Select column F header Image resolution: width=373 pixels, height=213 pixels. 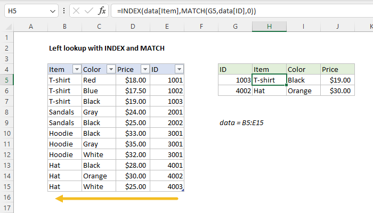click(x=201, y=27)
